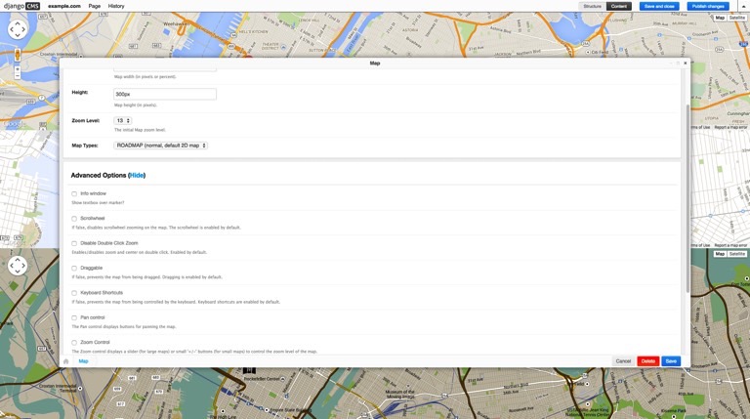Click the Street View pegman on the top map
The height and width of the screenshot is (419, 750).
click(x=18, y=55)
